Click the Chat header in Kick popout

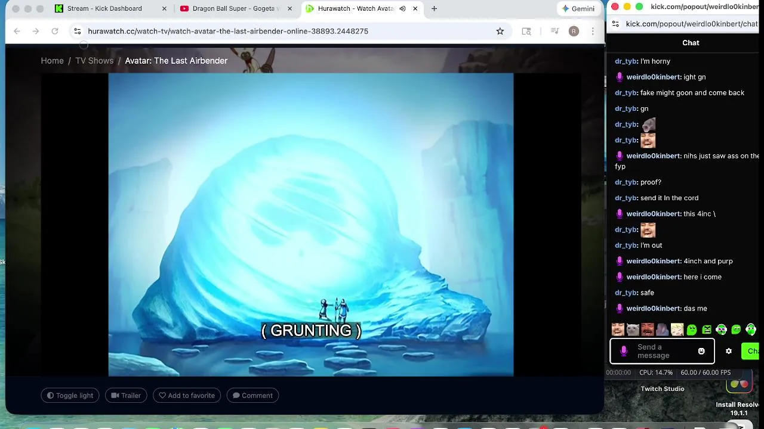click(x=691, y=43)
